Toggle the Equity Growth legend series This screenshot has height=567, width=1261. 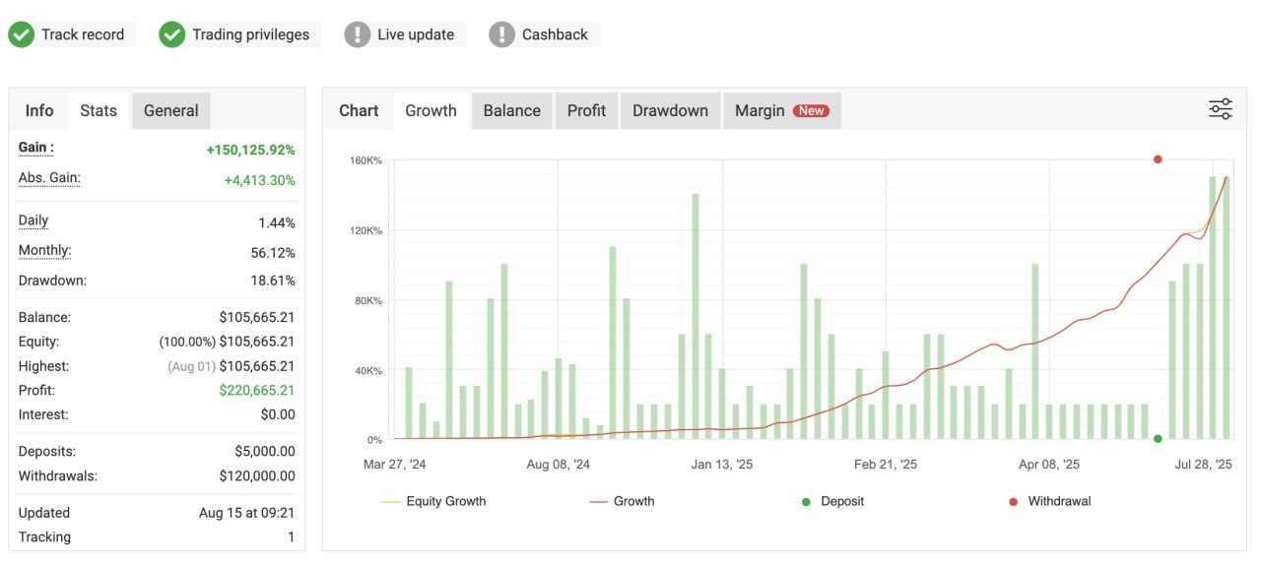[434, 501]
